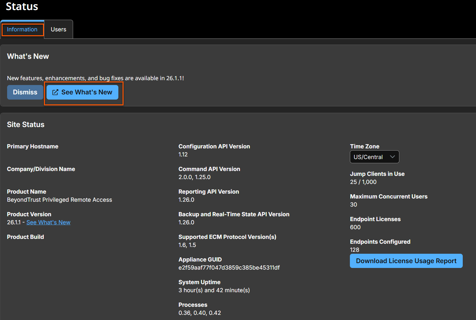
Task: Click the Product Build label
Action: coord(26,237)
